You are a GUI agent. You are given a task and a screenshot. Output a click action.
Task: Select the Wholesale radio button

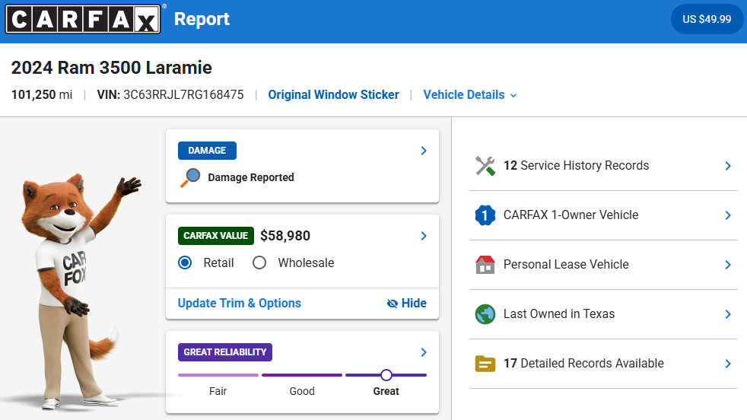point(259,262)
